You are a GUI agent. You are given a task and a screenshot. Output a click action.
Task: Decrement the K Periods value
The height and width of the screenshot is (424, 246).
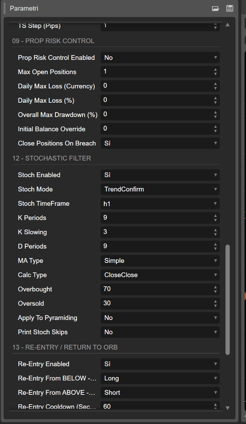pos(215,219)
